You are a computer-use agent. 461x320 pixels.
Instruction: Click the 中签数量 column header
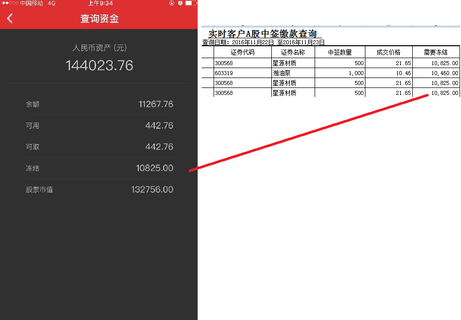340,52
